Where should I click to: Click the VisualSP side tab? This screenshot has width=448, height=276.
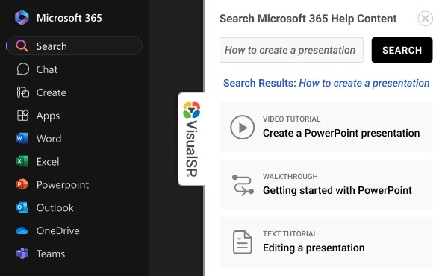click(x=191, y=139)
